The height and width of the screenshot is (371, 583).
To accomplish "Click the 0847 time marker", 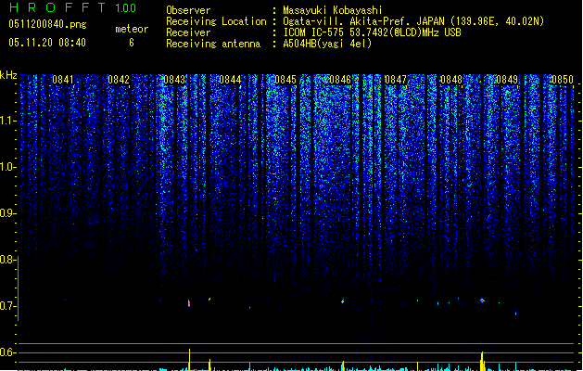I will pyautogui.click(x=396, y=80).
